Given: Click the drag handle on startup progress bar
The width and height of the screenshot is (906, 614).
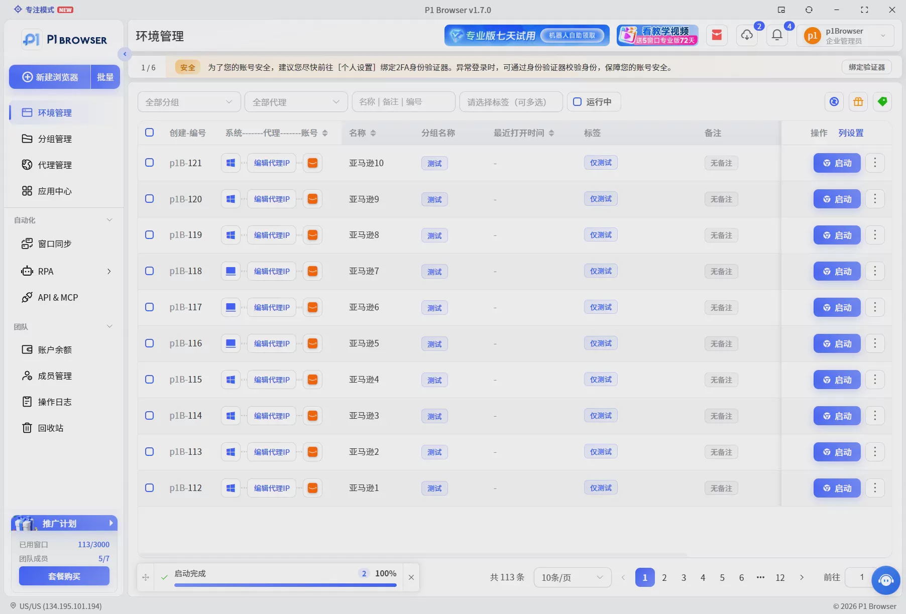Looking at the screenshot, I should coord(146,577).
